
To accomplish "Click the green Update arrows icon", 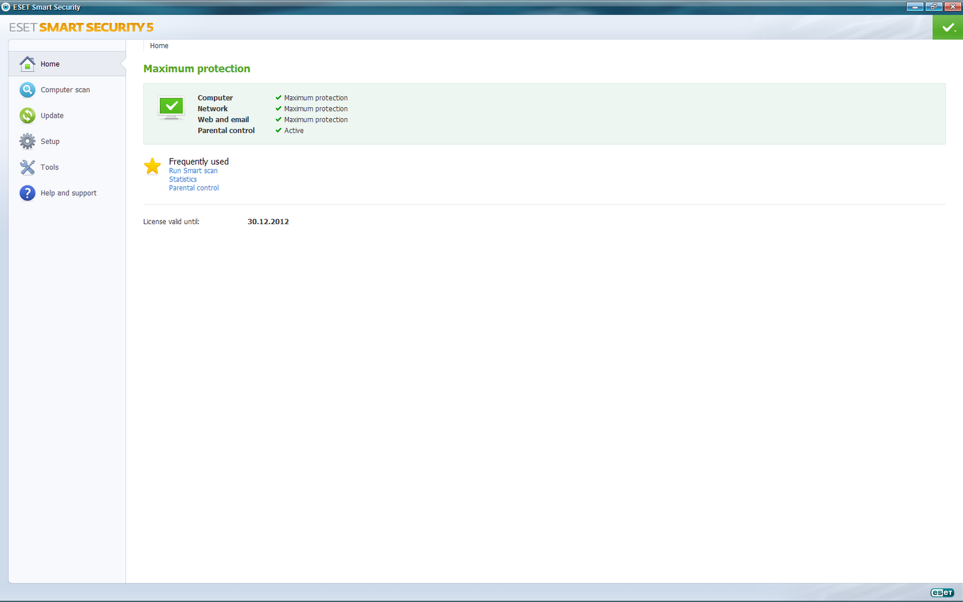I will click(x=27, y=116).
